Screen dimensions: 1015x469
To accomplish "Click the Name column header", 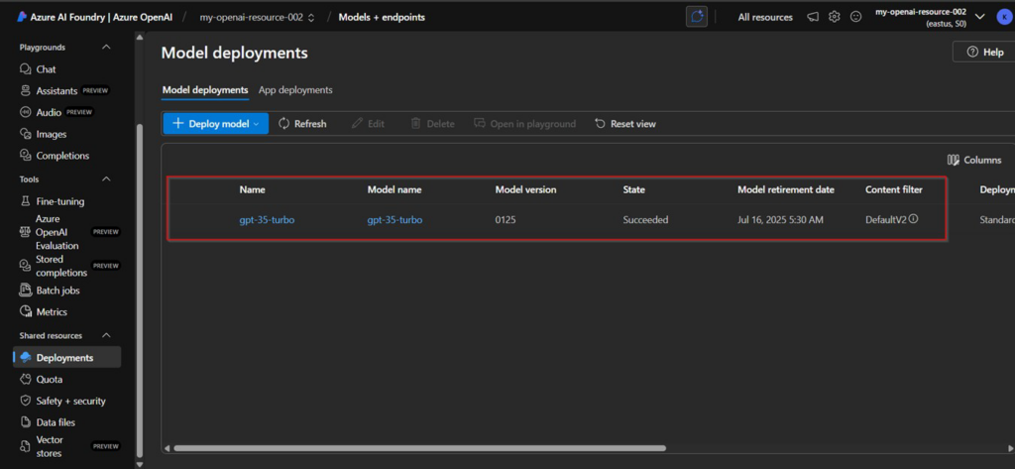I will coord(253,189).
